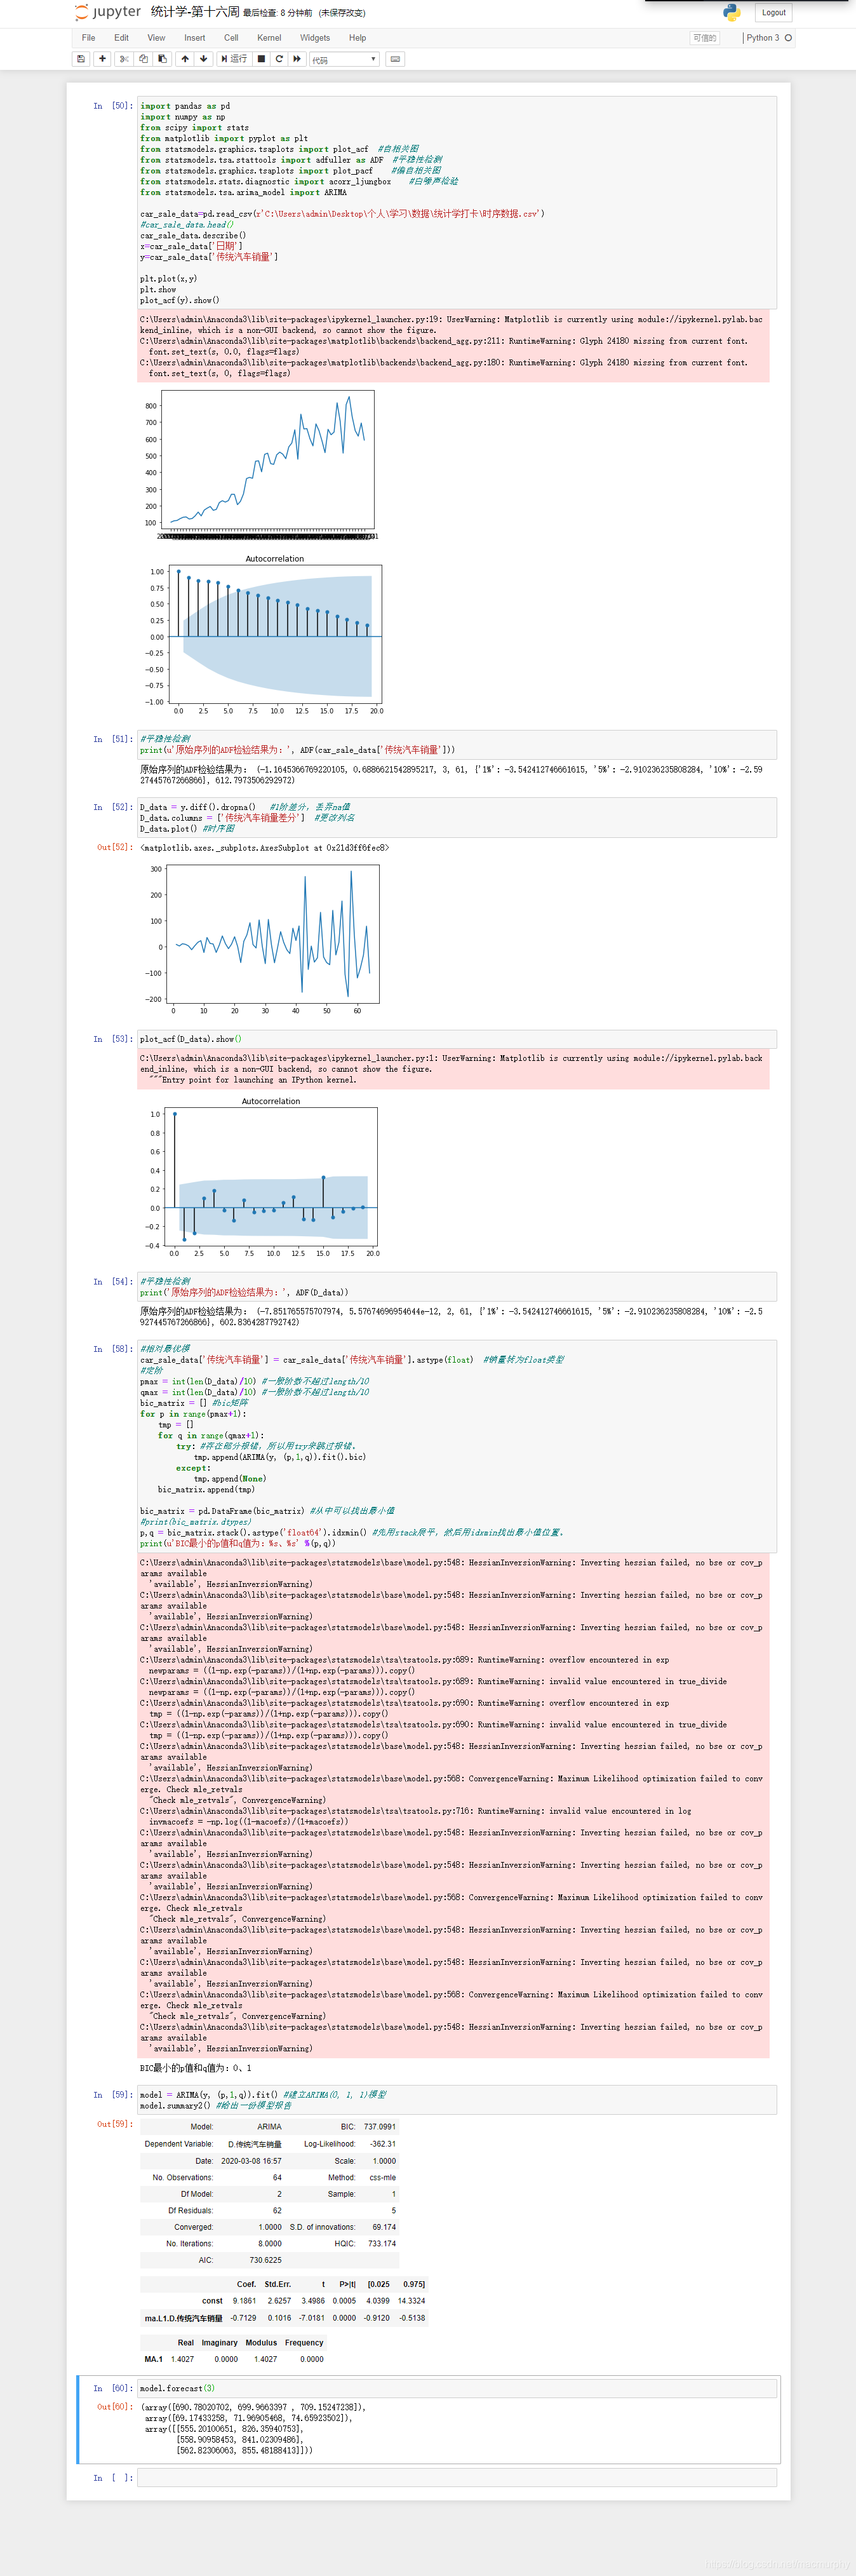The width and height of the screenshot is (856, 2576).
Task: Click the first Autocorrelation plot
Action: (265, 634)
